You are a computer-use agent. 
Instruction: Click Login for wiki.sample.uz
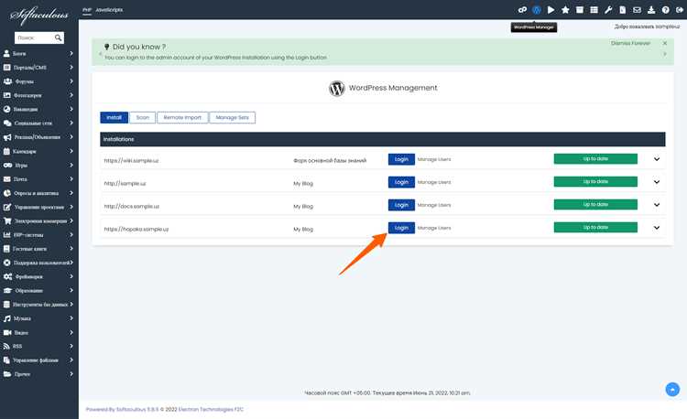pos(401,159)
